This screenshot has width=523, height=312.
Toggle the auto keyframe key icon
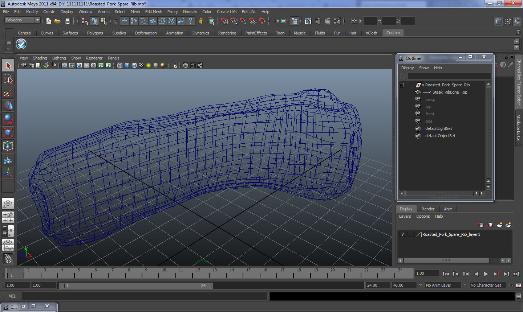(511, 285)
